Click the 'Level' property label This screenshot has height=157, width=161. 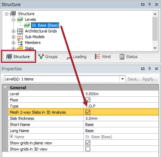(14, 94)
